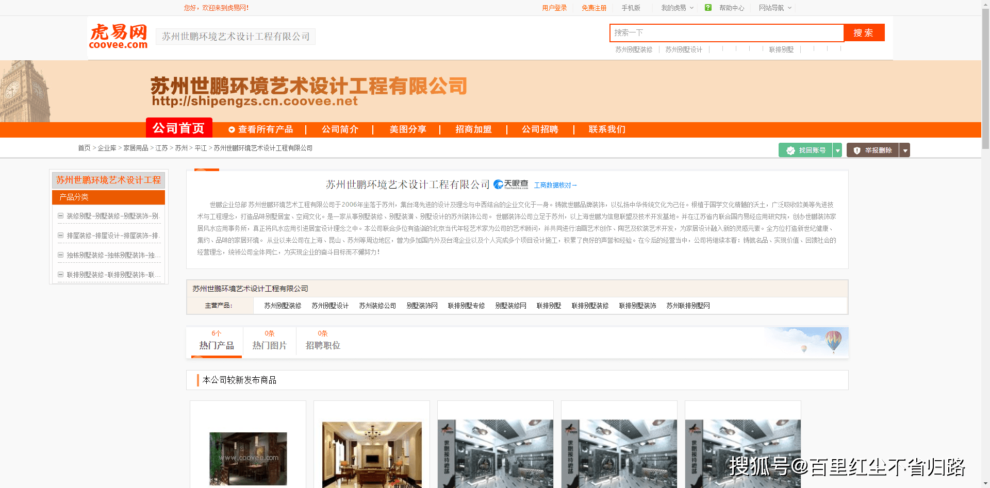Open dropdown arrow next to 举报删除
This screenshot has width=990, height=488.
(905, 150)
